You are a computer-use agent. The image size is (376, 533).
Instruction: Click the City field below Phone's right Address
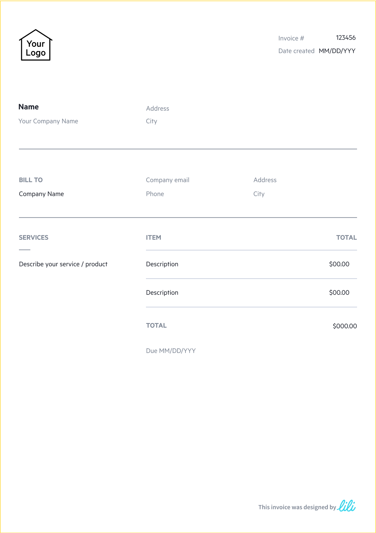(259, 194)
